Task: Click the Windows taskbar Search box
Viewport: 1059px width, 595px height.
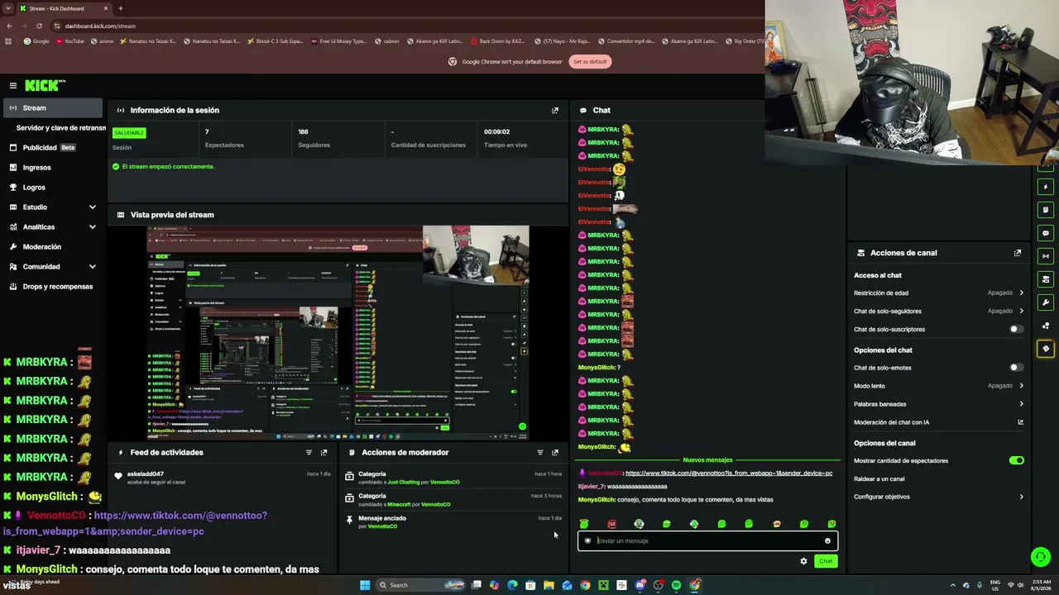Action: click(x=421, y=585)
